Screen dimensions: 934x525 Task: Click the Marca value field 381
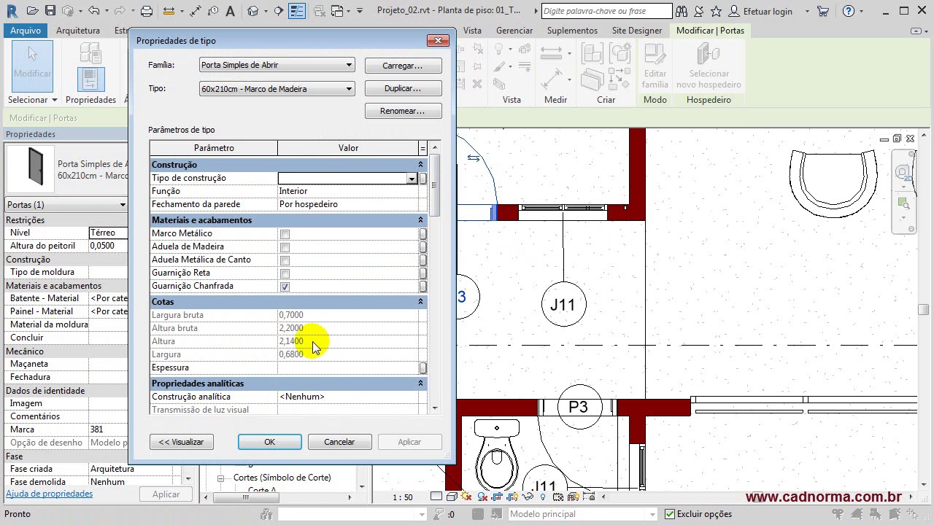click(108, 429)
